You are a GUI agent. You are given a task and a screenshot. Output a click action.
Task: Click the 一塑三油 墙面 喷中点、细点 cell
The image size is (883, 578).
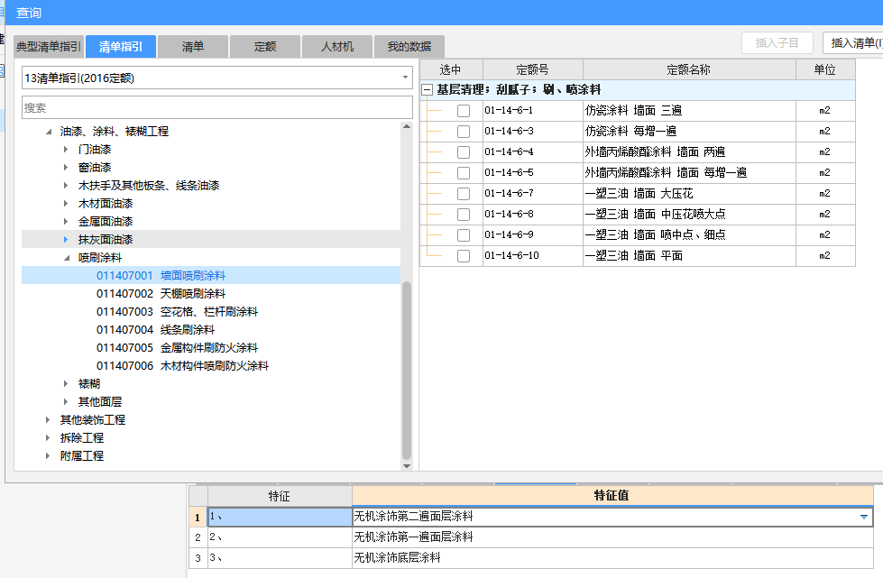pyautogui.click(x=689, y=235)
